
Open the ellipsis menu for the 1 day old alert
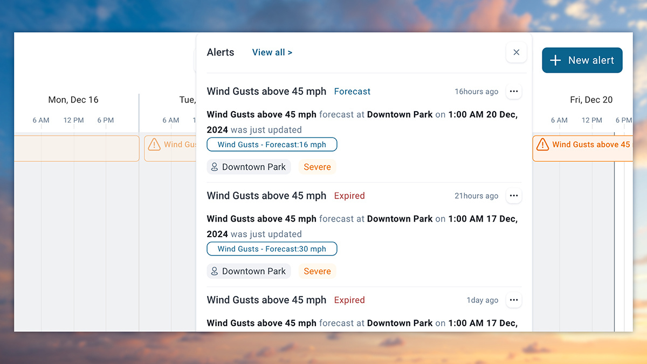[513, 300]
